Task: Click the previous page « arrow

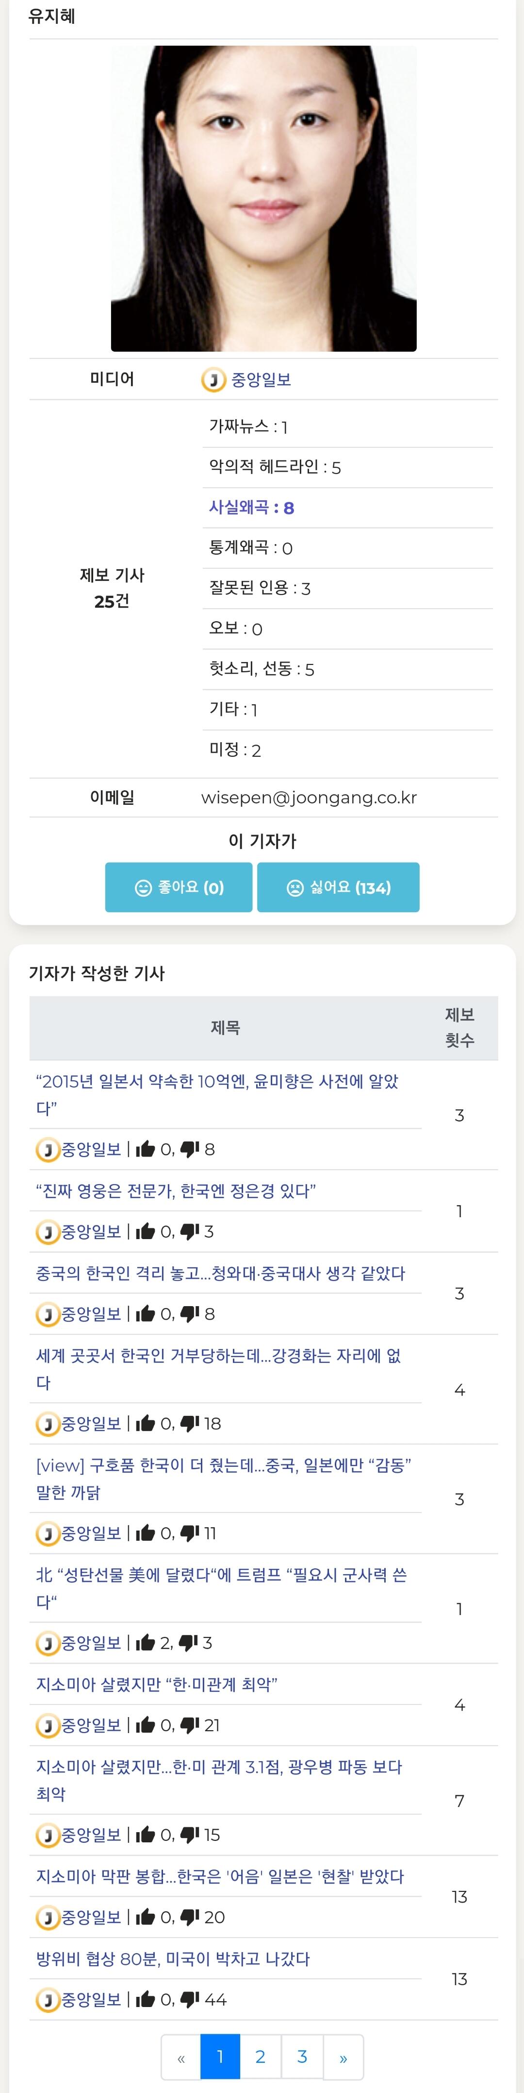Action: pos(181,2057)
